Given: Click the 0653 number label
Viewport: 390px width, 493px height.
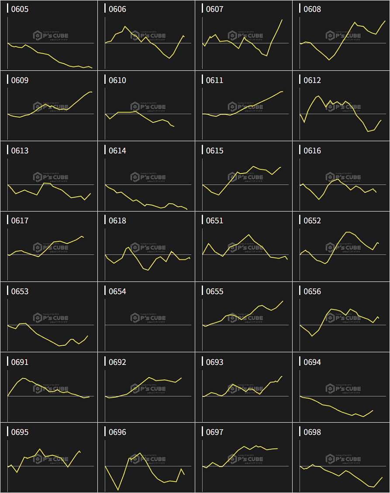Looking at the screenshot, I should point(20,292).
